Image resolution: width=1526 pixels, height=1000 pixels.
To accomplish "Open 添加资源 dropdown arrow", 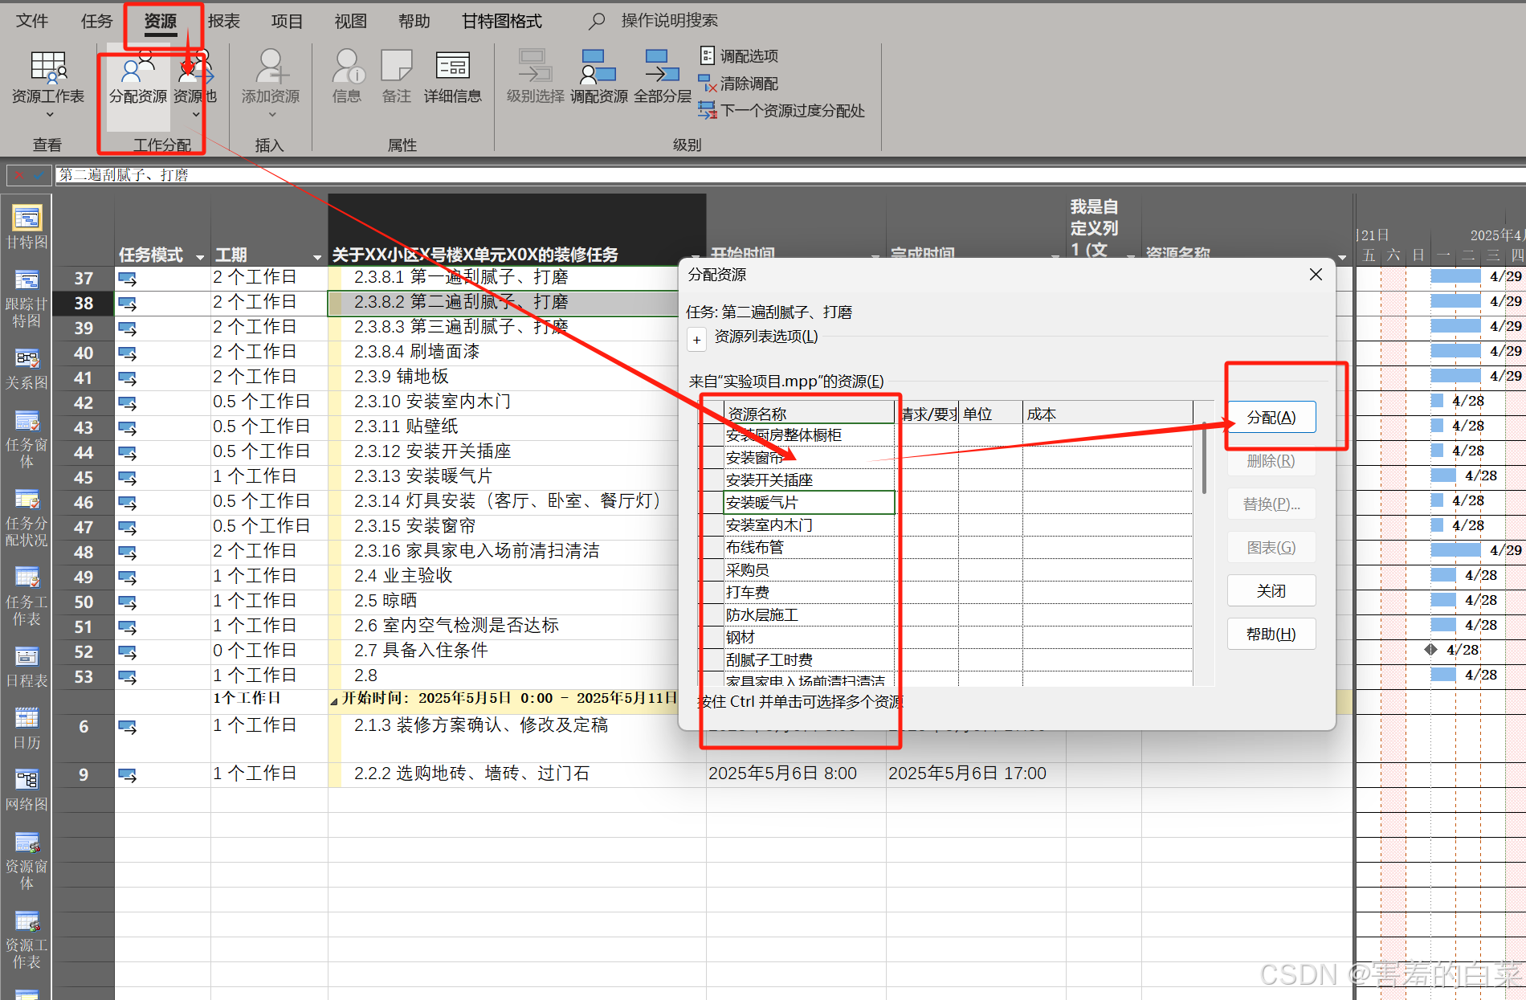I will click(x=271, y=115).
